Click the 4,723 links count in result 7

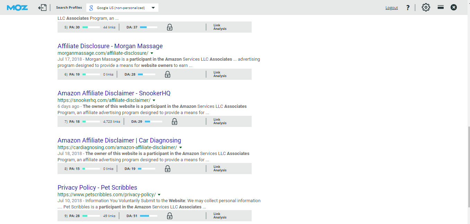(x=112, y=122)
